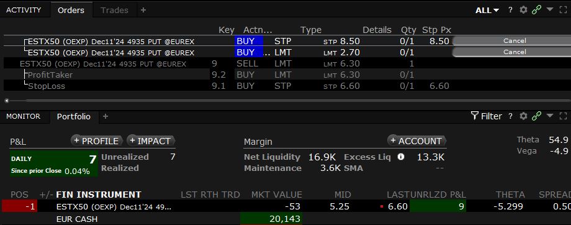Open the ALL accounts dropdown
This screenshot has width=571, height=225.
(x=487, y=10)
